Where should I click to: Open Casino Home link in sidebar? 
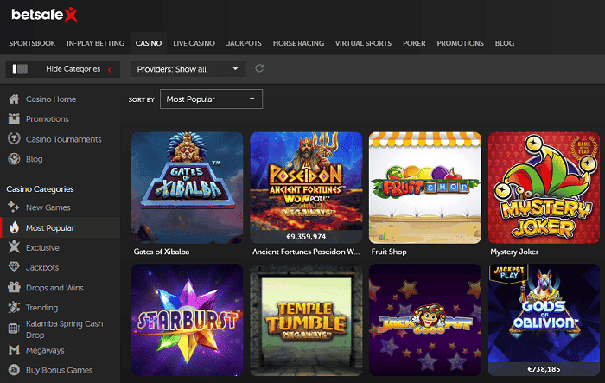(x=51, y=99)
